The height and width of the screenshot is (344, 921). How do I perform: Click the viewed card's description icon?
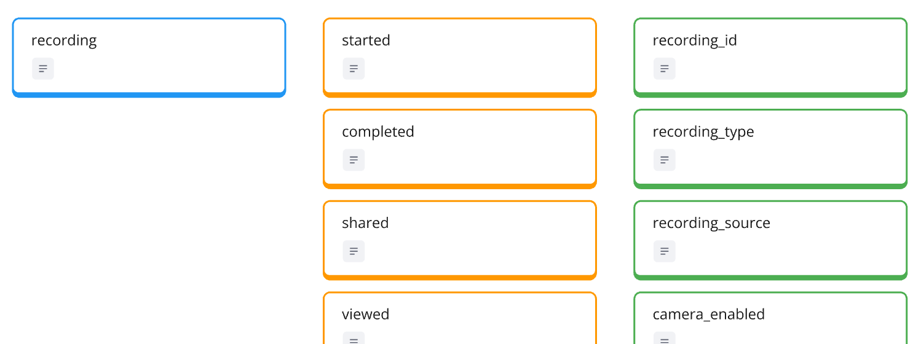(354, 338)
